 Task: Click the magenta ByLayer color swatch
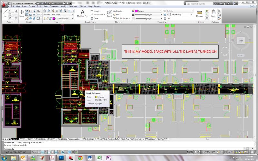(x=136, y=11)
